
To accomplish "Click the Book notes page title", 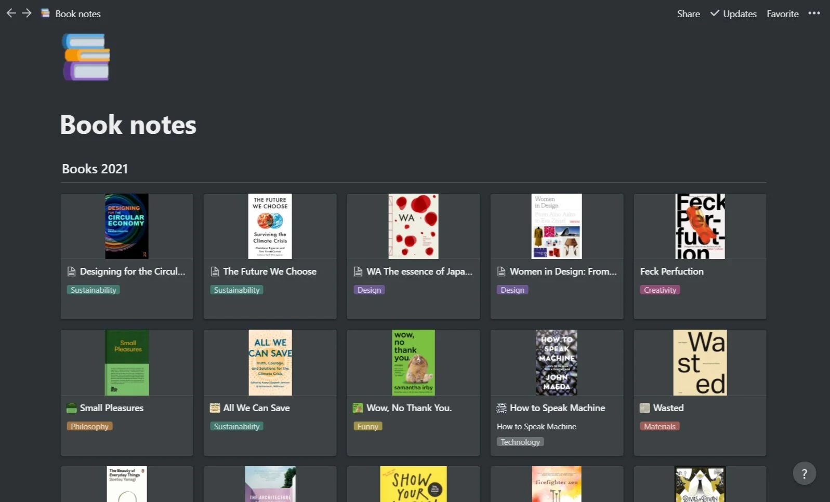I will (128, 125).
